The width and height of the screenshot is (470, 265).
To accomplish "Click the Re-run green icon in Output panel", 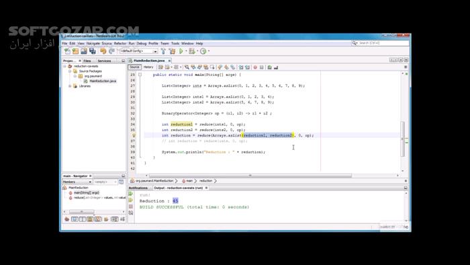I will (131, 194).
